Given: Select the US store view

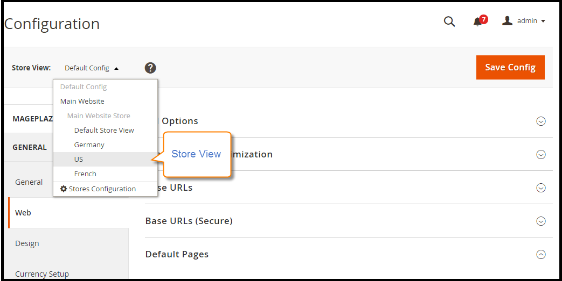Looking at the screenshot, I should 106,159.
